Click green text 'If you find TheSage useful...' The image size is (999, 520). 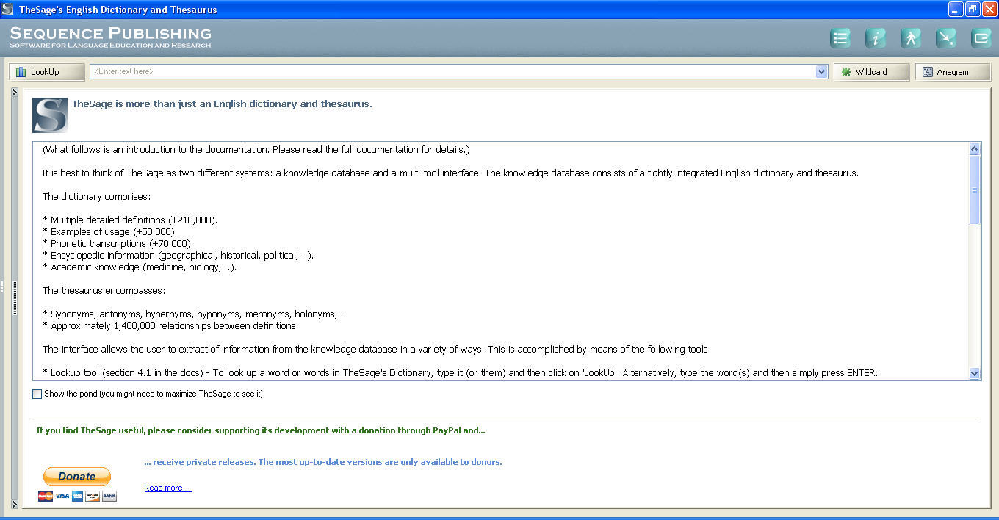coord(261,430)
